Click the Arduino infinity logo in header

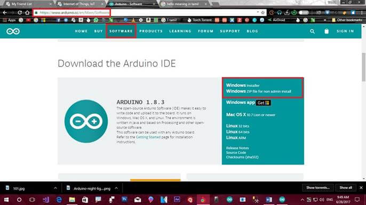point(13,31)
